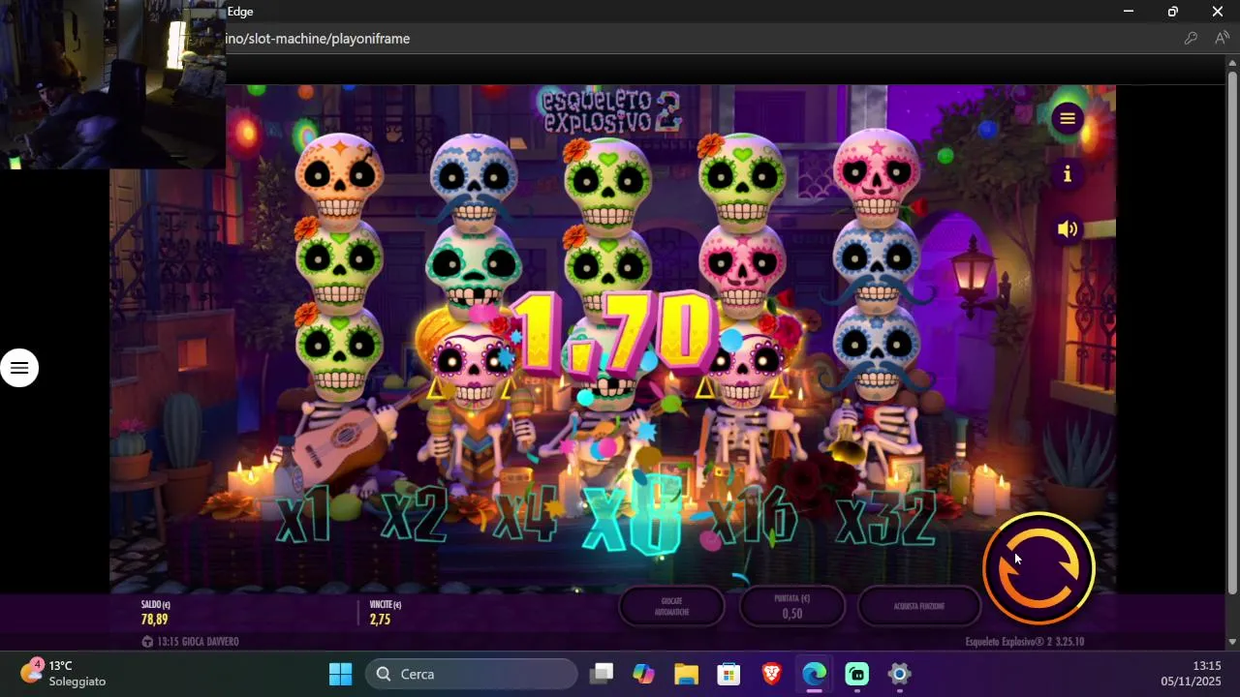Screen dimensions: 1240x697
Task: Open File Explorer from taskbar
Action: [687, 674]
